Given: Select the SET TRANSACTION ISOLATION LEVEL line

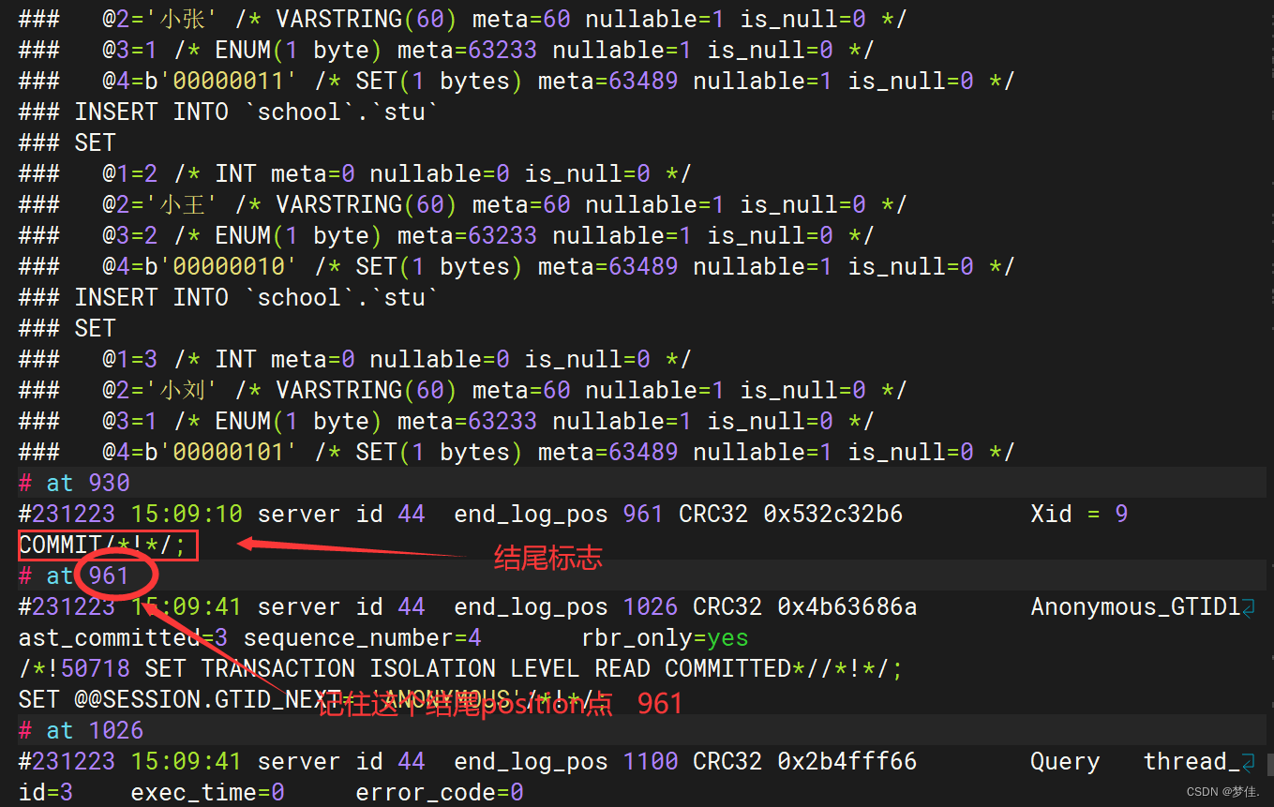Looking at the screenshot, I should coord(460,669).
